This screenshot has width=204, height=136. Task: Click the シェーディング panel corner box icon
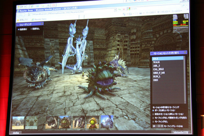pyautogui.click(x=42, y=23)
